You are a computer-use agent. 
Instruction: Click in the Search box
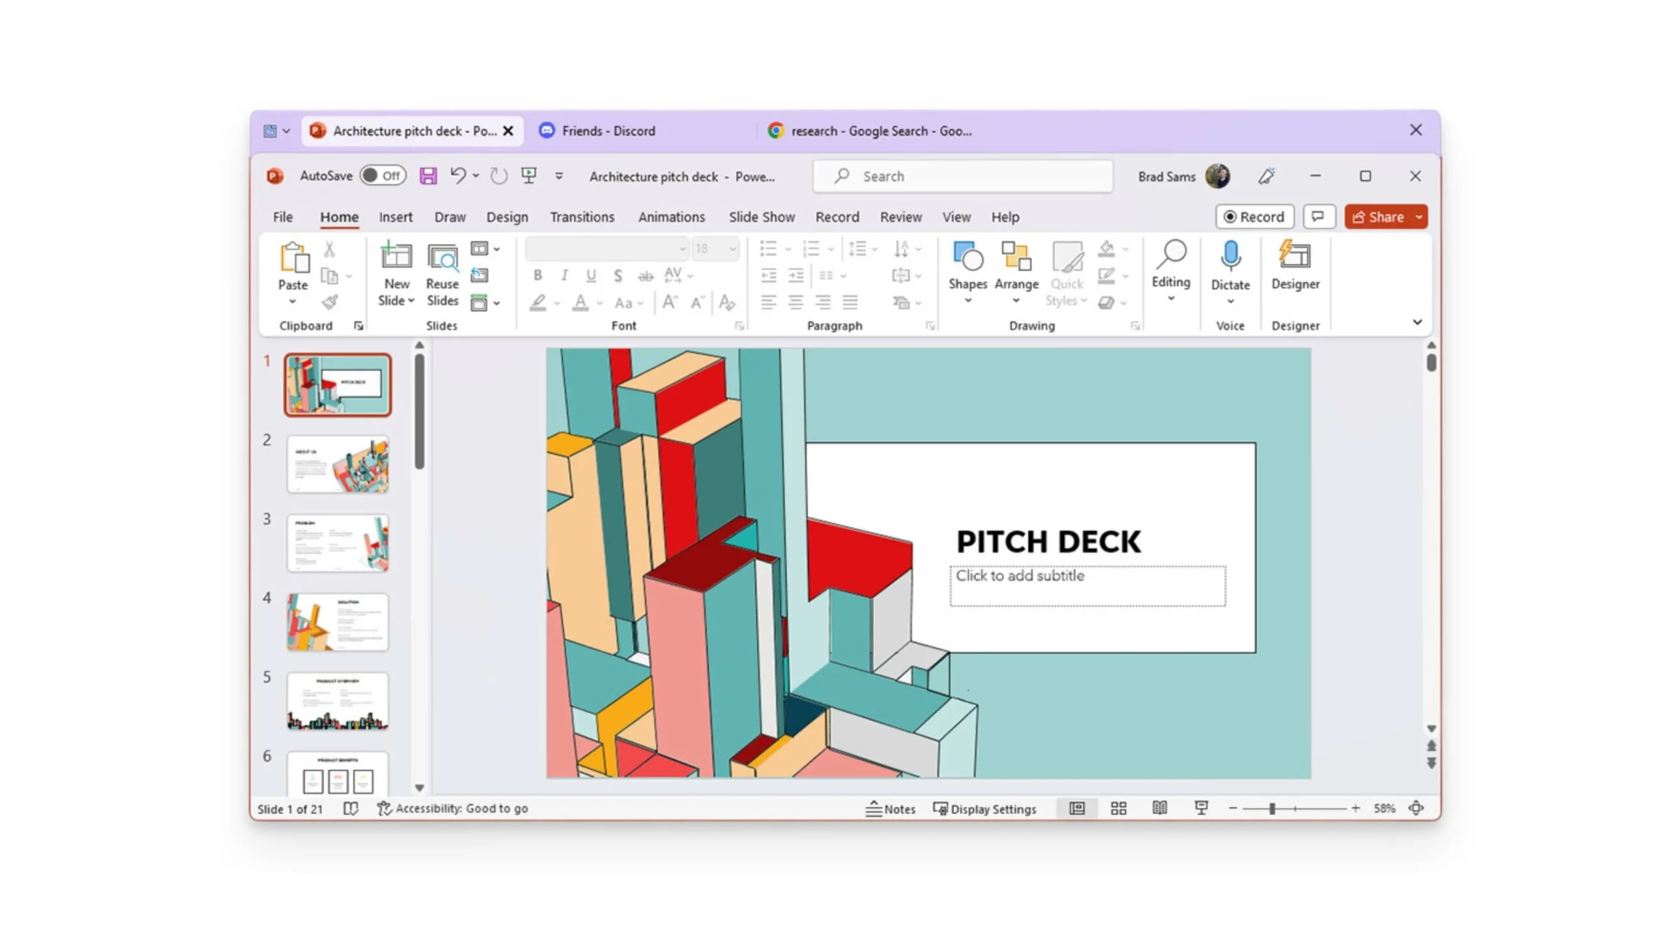click(x=963, y=176)
